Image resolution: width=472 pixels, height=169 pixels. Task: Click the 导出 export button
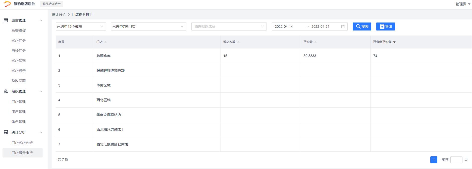click(385, 26)
